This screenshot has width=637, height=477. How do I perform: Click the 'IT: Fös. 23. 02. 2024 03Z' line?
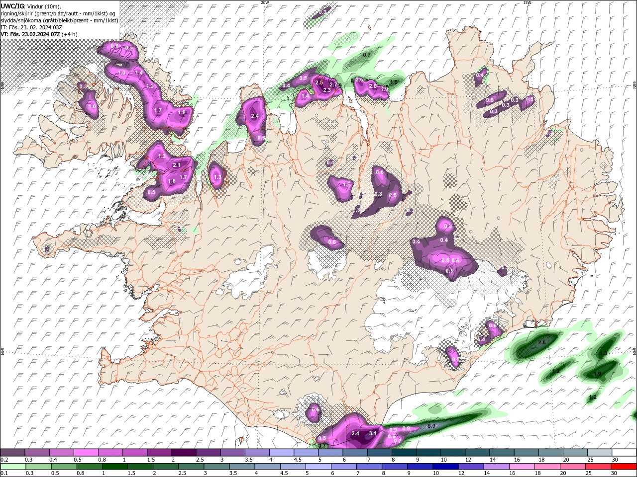point(31,27)
